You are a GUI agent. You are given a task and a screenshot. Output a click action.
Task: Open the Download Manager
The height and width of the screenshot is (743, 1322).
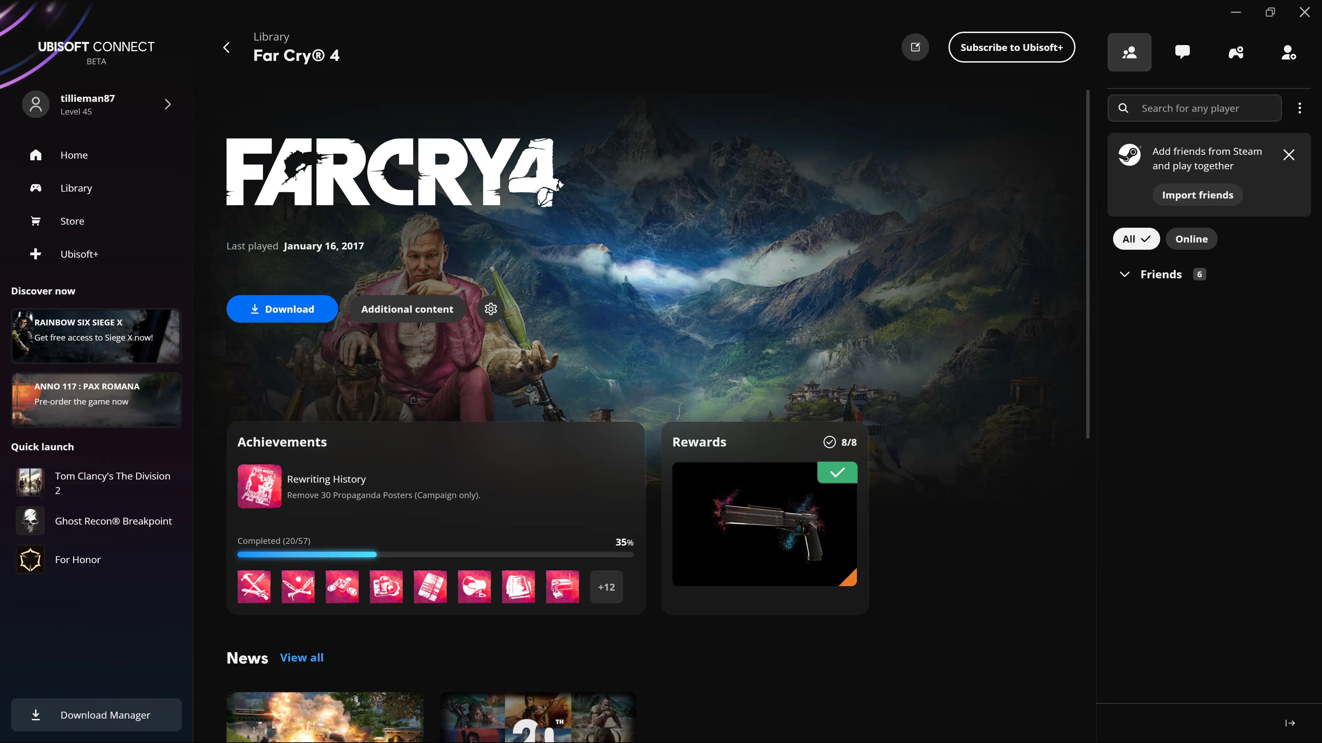pos(96,715)
